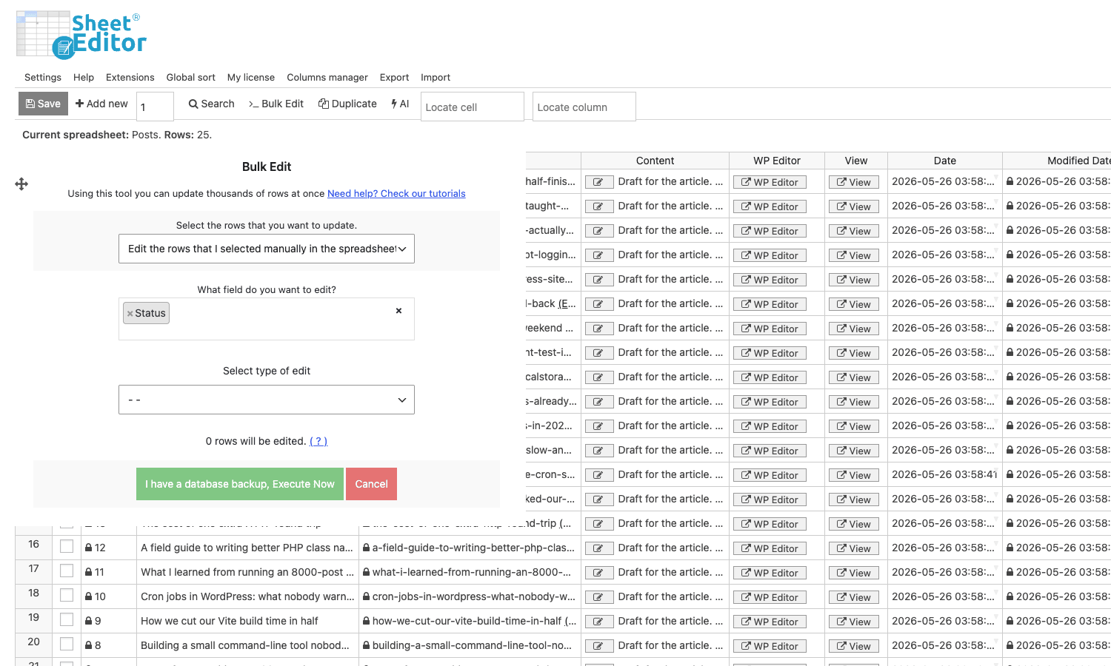Open My license menu
Viewport: 1111px width, 666px height.
click(x=251, y=77)
